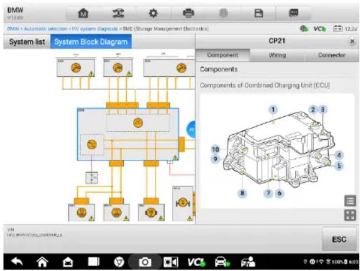Select callout number 3 on CCU image
This screenshot has width=360, height=271.
click(323, 110)
